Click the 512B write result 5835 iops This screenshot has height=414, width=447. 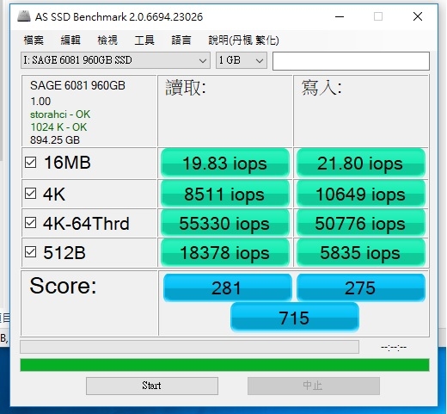(x=361, y=252)
